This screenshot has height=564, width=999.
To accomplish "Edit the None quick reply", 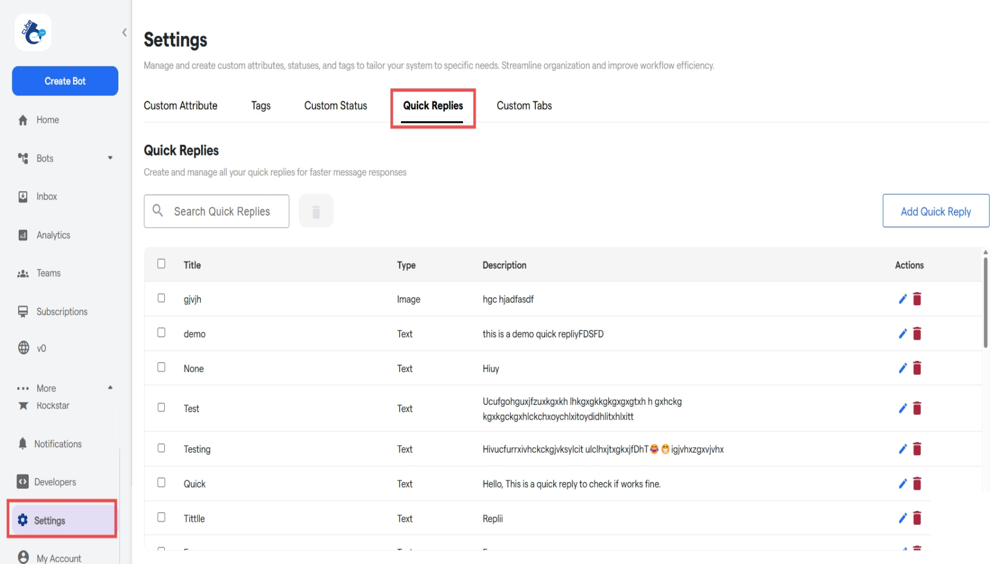I will coord(902,368).
